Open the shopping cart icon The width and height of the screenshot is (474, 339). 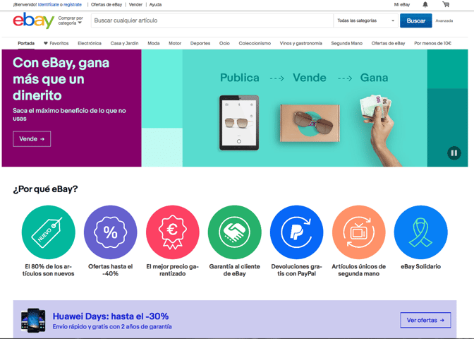[446, 4]
